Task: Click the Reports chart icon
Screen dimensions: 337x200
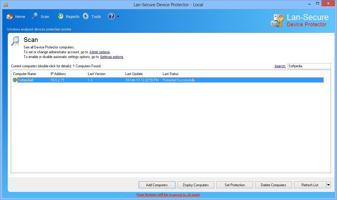Action: 60,16
